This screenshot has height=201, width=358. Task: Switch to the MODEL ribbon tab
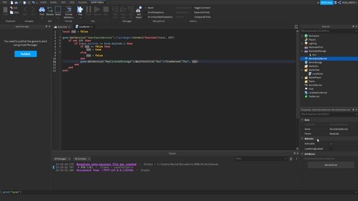(x=54, y=2)
